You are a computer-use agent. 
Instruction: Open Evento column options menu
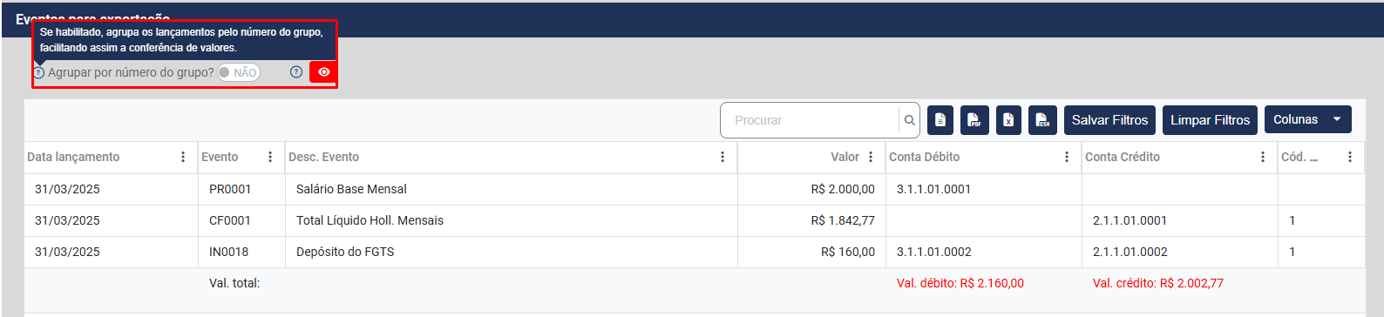click(x=270, y=157)
